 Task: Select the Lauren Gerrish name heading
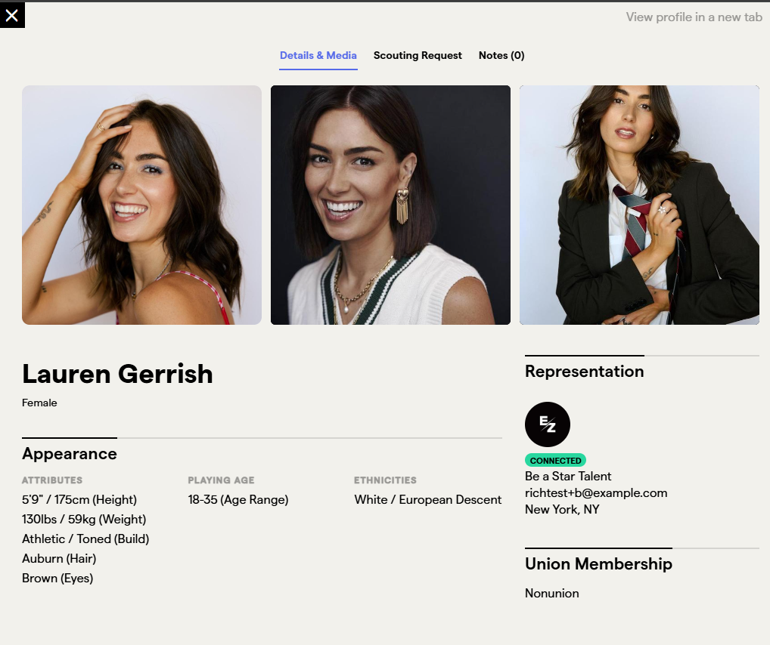click(117, 375)
